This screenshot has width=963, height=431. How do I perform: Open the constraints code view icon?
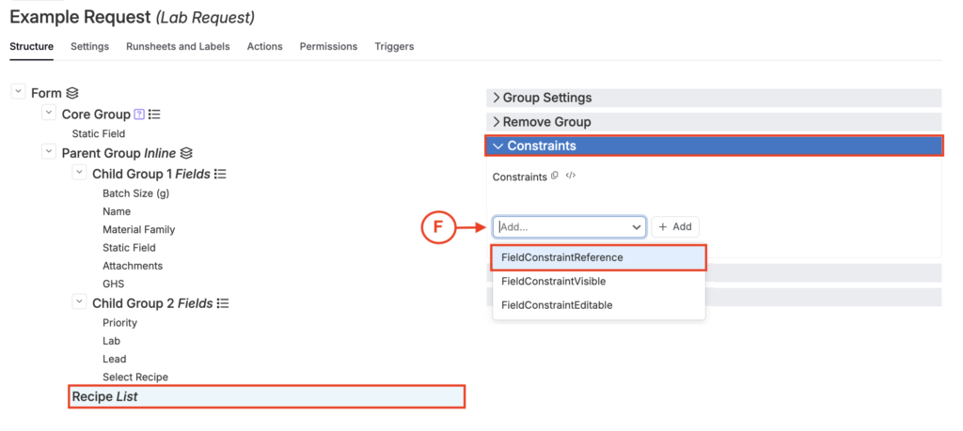point(571,176)
